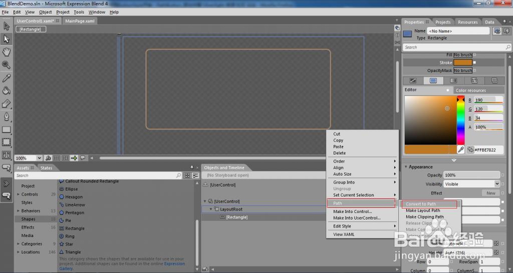Select the Pen tool
The image size is (513, 273).
tap(6, 117)
